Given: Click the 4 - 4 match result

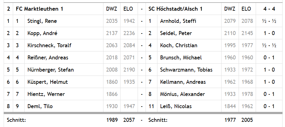Looking at the screenshot, I should coord(269,9).
